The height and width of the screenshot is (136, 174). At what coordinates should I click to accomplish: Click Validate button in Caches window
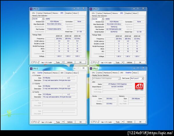70,122
